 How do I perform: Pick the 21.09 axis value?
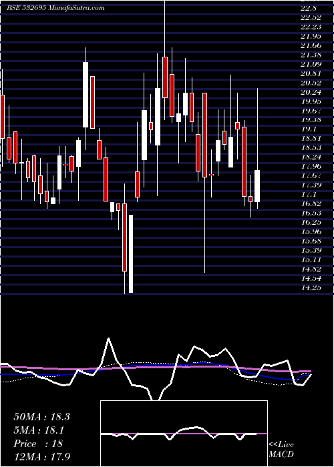(x=311, y=64)
